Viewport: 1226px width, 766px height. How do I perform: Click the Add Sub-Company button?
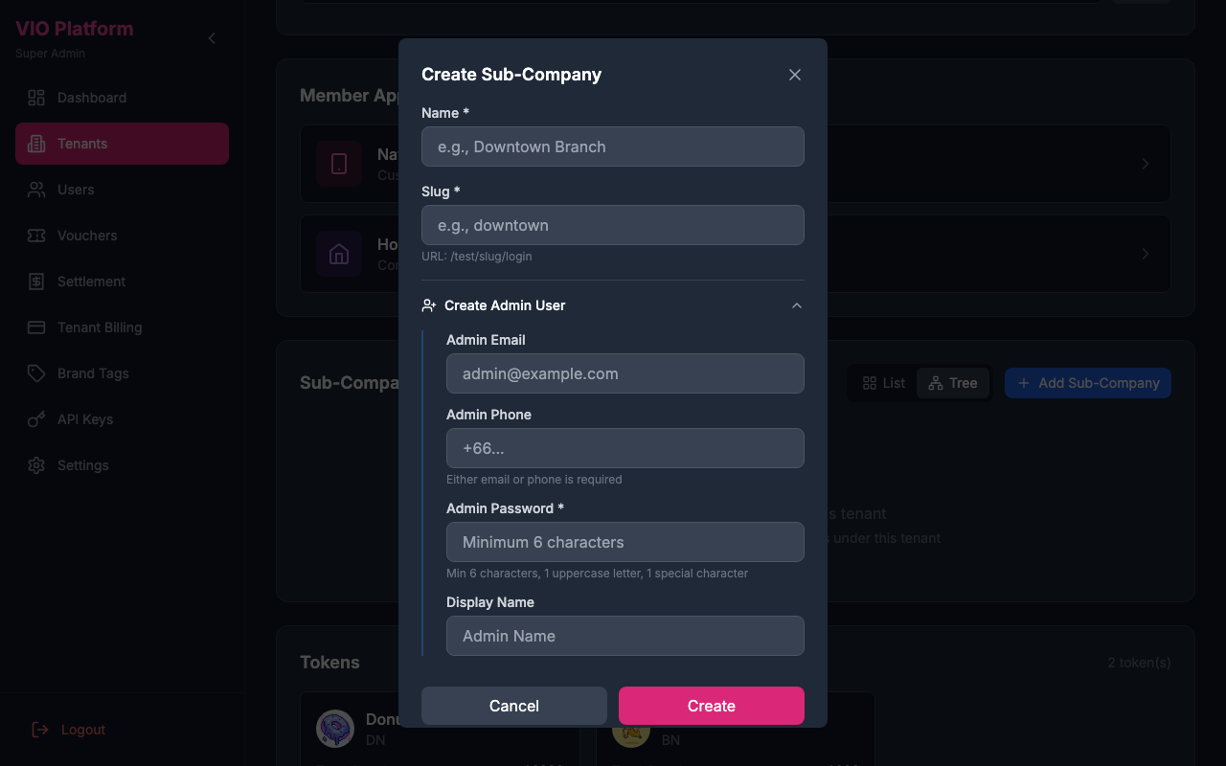1087,382
